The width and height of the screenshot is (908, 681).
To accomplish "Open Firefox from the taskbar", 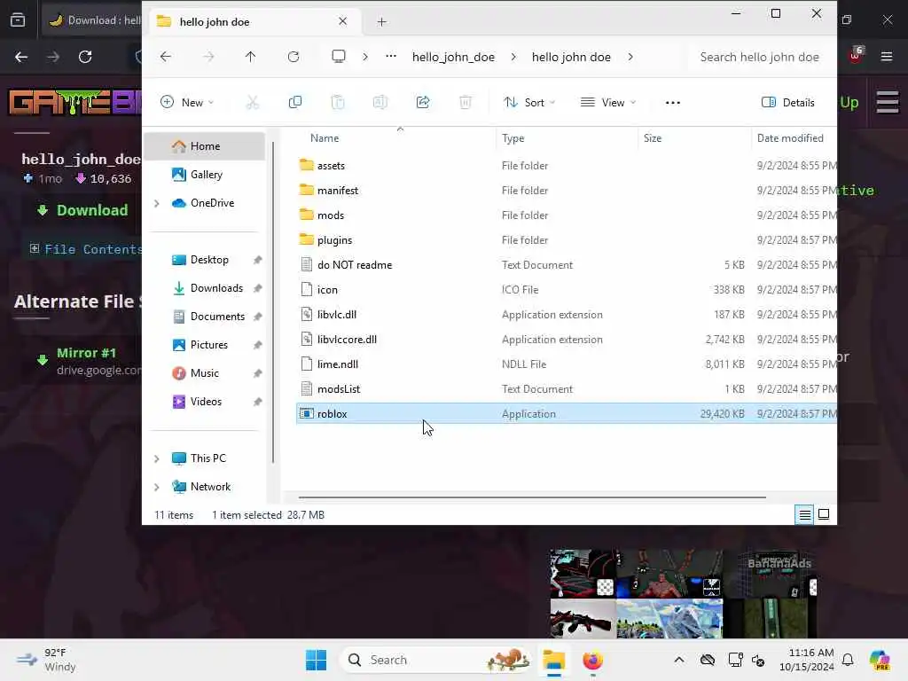I will [592, 660].
